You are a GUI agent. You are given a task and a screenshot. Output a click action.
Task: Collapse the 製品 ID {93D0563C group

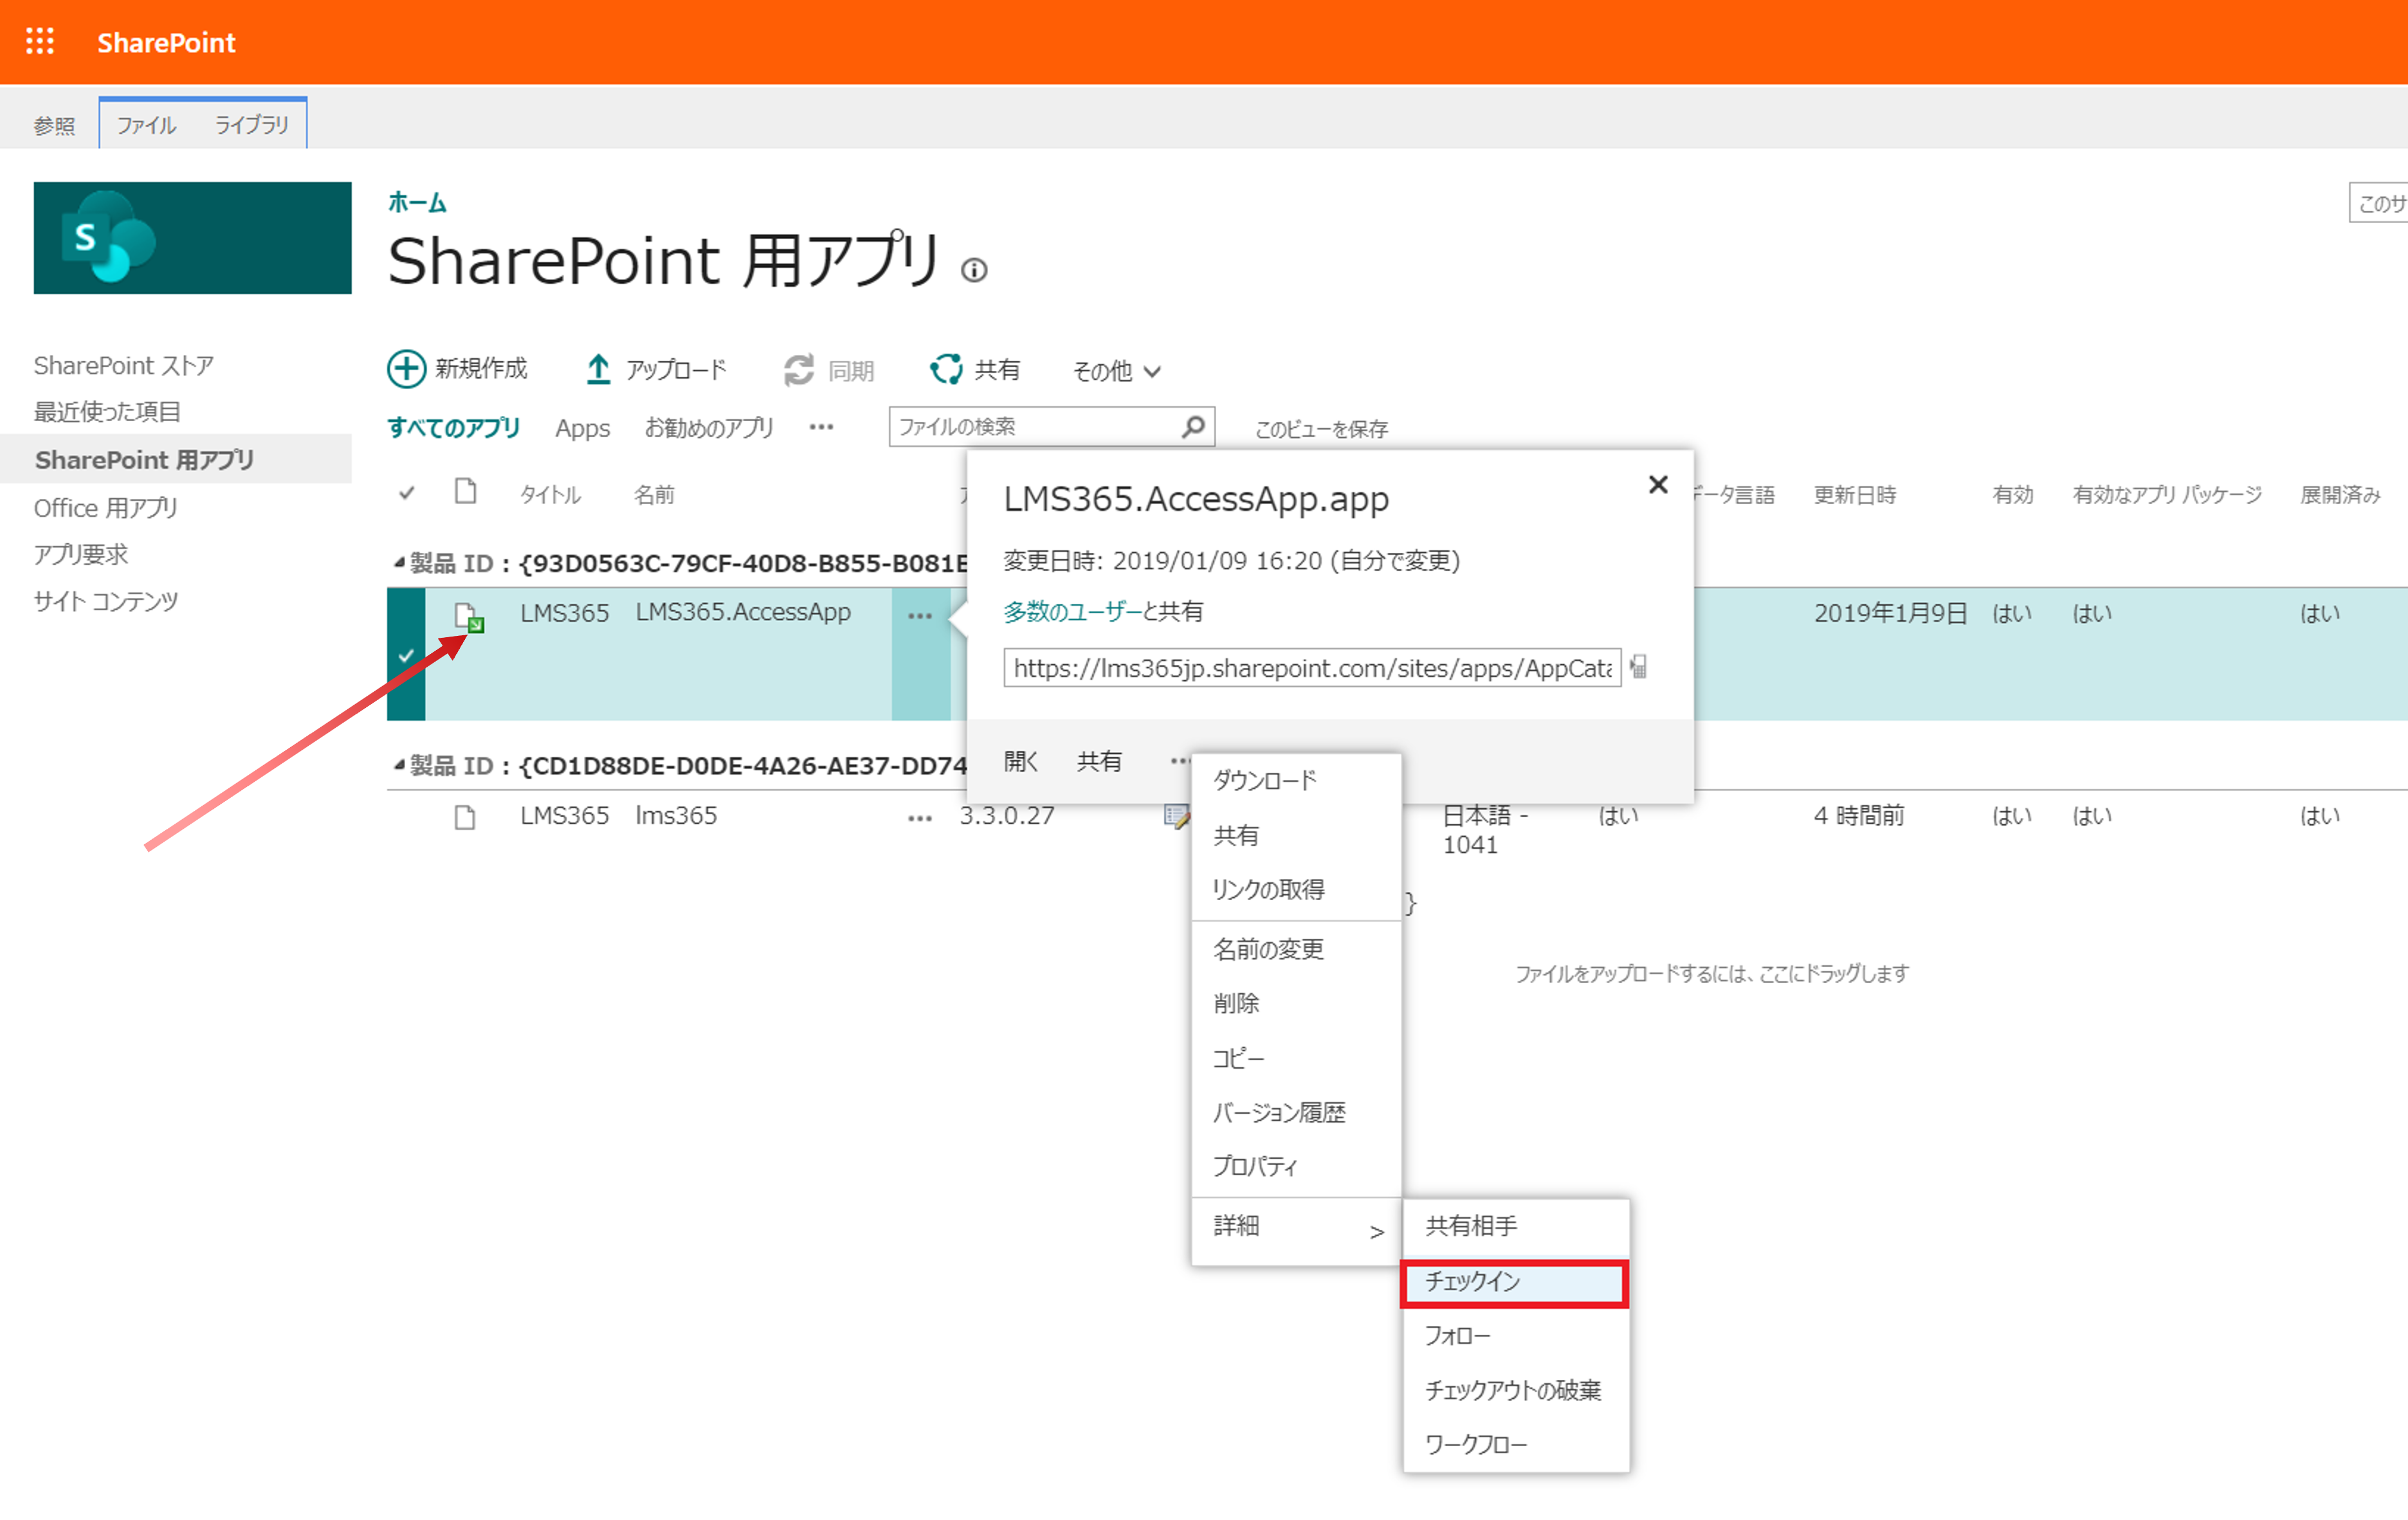[400, 562]
